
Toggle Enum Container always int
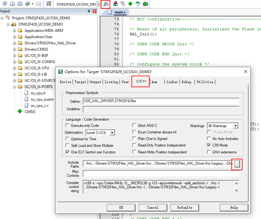pos(134,132)
